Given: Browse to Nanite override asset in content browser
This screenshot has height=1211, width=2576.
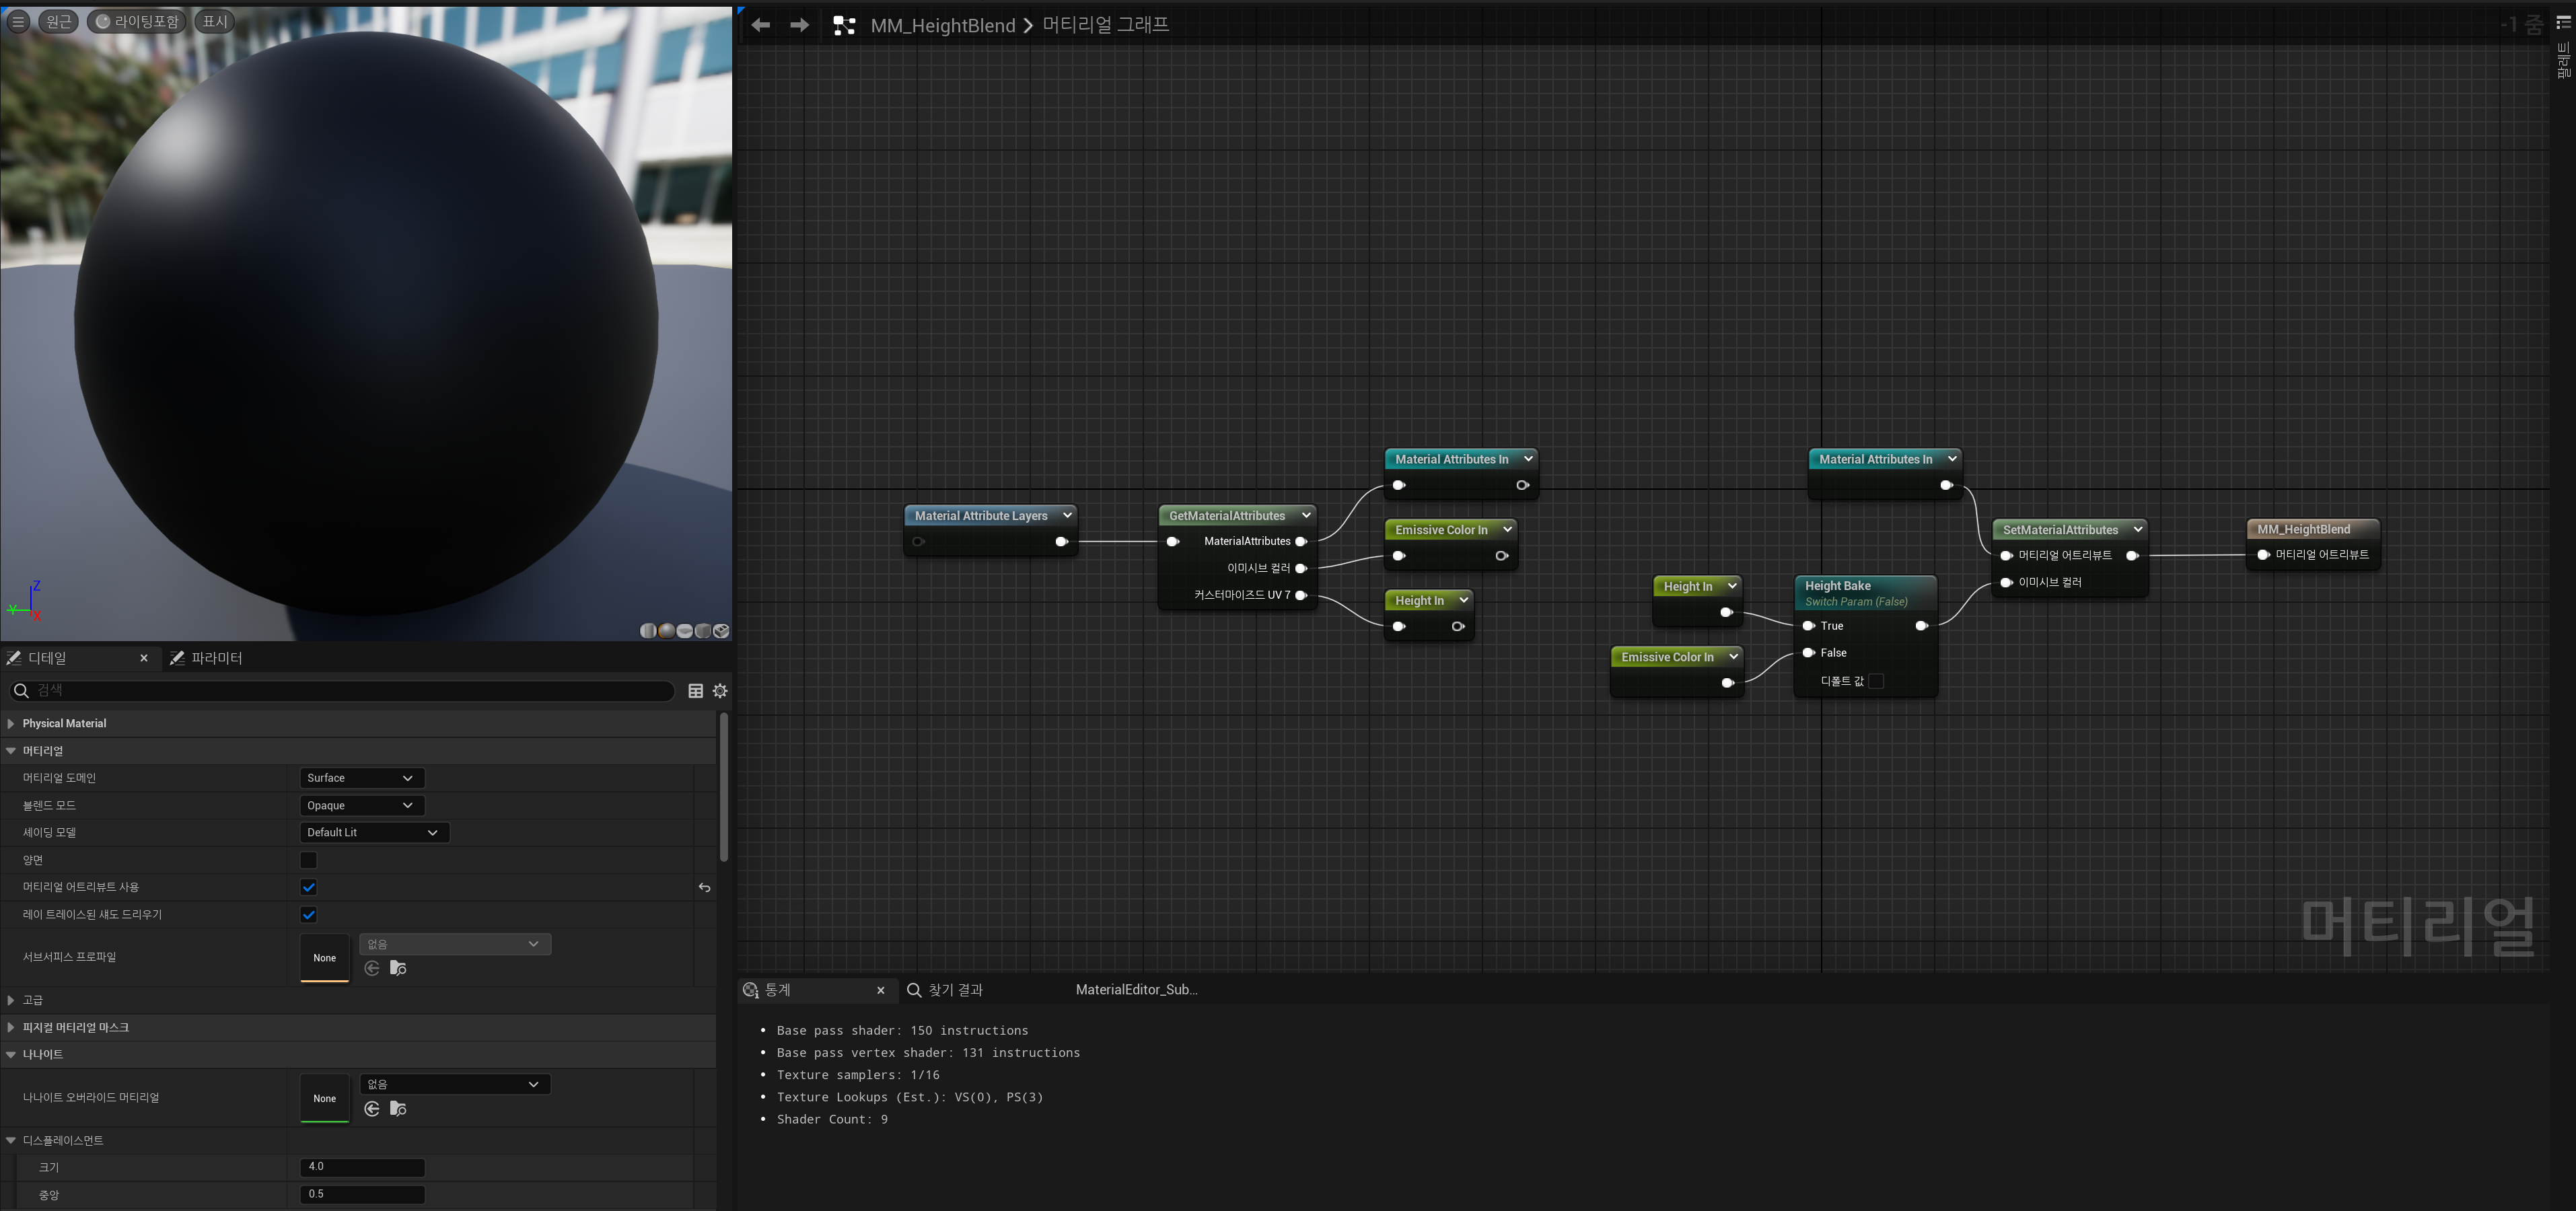Looking at the screenshot, I should point(398,1108).
